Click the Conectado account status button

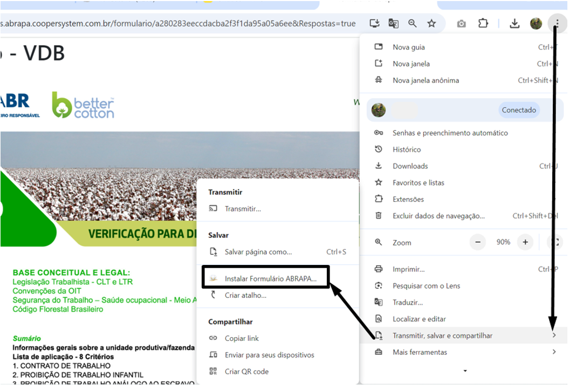pyautogui.click(x=519, y=110)
